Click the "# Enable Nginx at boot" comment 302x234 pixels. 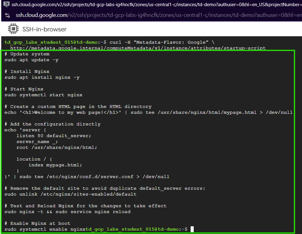click(x=37, y=223)
